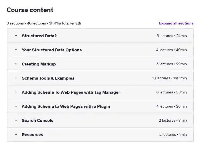
Task: Expand all sections link
Action: coord(176,23)
